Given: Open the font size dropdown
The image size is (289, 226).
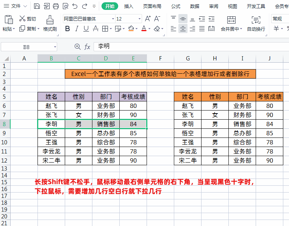Looking at the screenshot, I should coord(139,19).
